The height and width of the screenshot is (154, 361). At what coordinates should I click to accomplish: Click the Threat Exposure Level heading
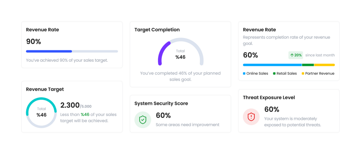[269, 98]
